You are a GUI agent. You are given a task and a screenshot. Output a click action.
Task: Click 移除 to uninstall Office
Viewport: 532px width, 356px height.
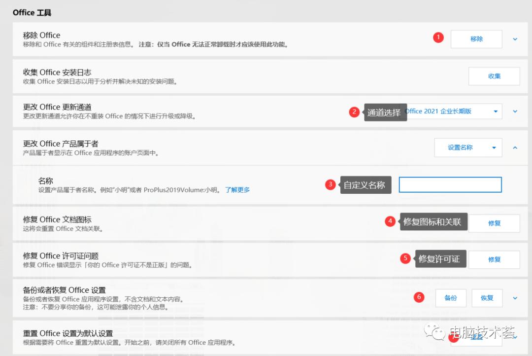pos(476,39)
